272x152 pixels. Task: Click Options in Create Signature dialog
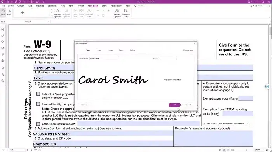pyautogui.click(x=84, y=105)
